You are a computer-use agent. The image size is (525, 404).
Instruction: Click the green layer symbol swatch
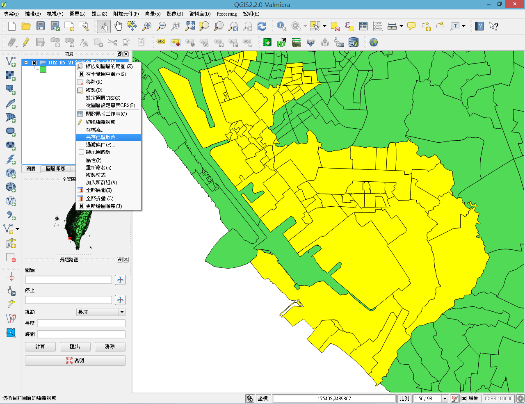(x=43, y=70)
